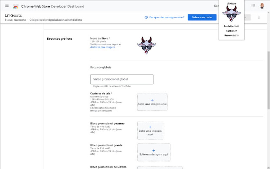Viewport: 270px width, 169px height.
Task: Click plus icon in small promo tile
Action: pos(150,127)
